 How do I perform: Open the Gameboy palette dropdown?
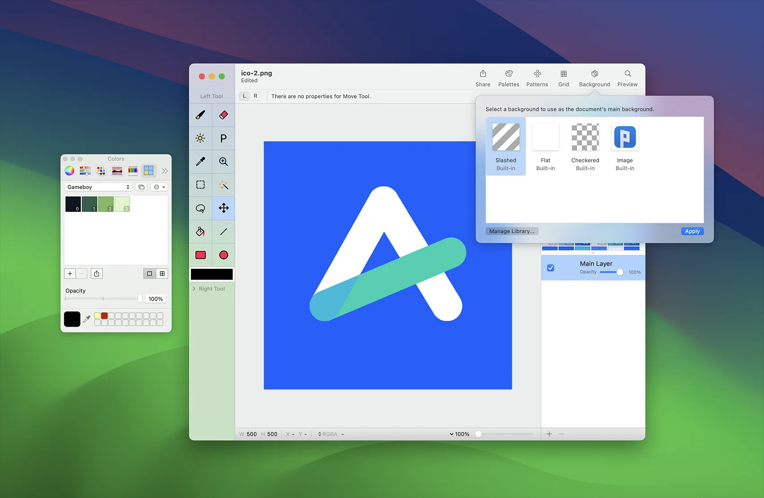[x=98, y=187]
